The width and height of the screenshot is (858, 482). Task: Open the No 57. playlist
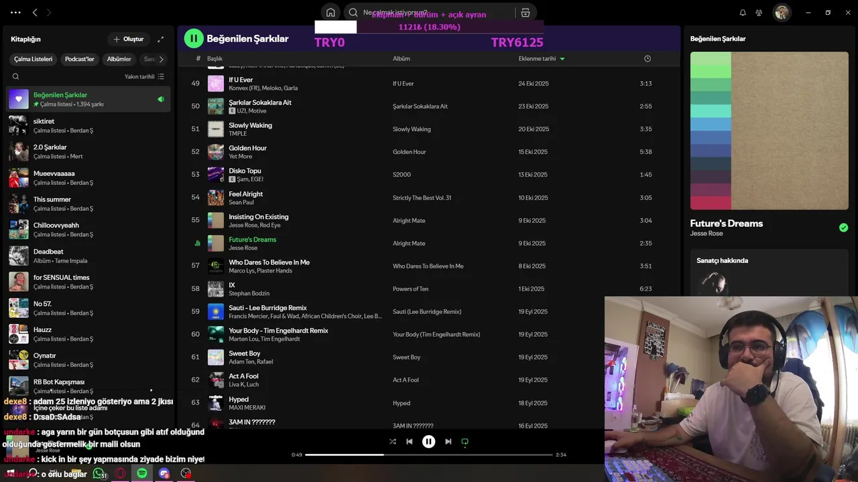pos(88,308)
